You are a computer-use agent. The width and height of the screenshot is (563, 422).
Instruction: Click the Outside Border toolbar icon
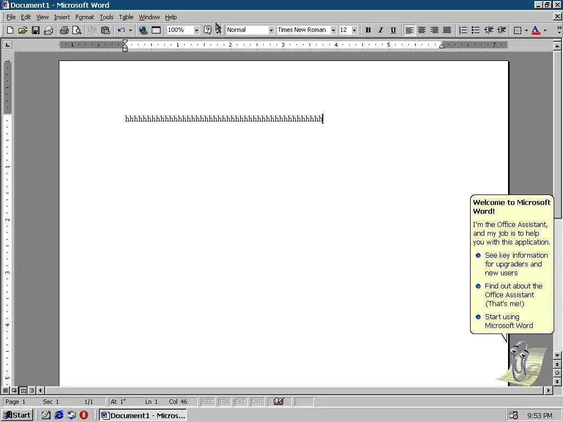pyautogui.click(x=517, y=30)
